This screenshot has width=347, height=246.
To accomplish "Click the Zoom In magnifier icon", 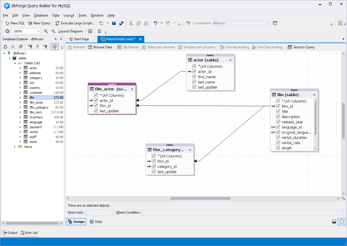I will (46, 31).
